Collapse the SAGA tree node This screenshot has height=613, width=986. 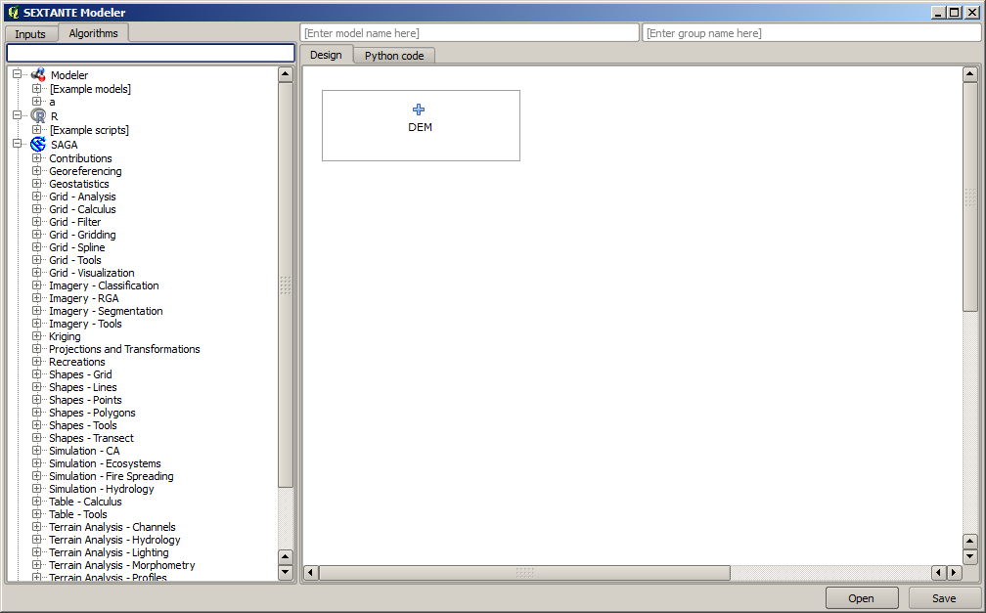[x=18, y=144]
